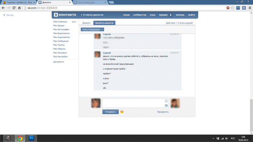253x142 pixels.
Task: Open Документы in sidebar
Action: pyautogui.click(x=59, y=62)
